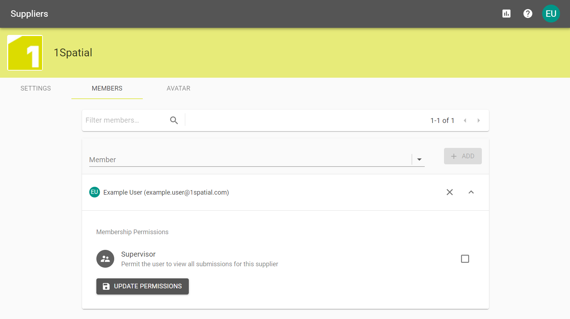Select the Example User member row text

pyautogui.click(x=166, y=192)
